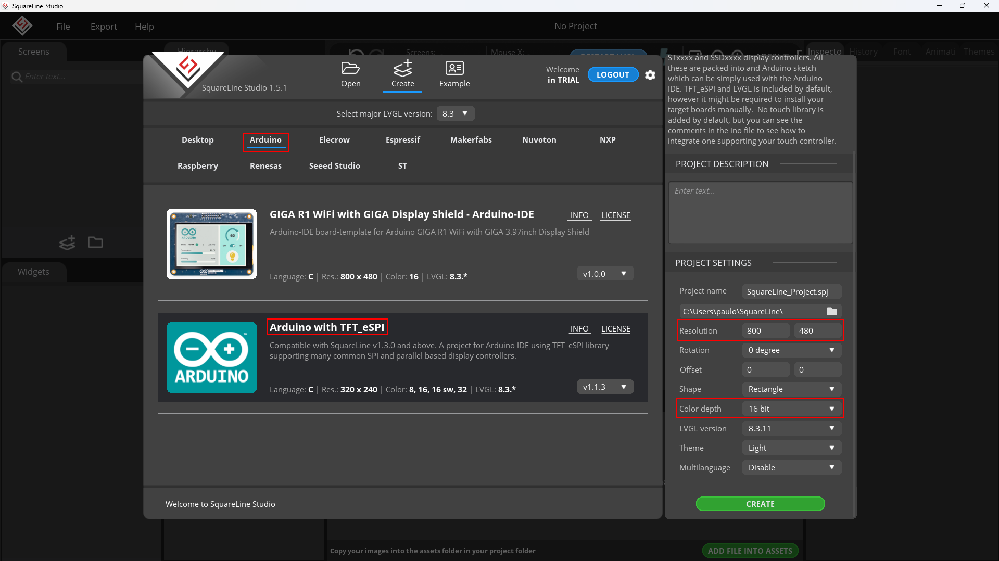Screen dimensions: 999x561
Task: Select the Seeed Studio platform tab
Action: point(334,165)
